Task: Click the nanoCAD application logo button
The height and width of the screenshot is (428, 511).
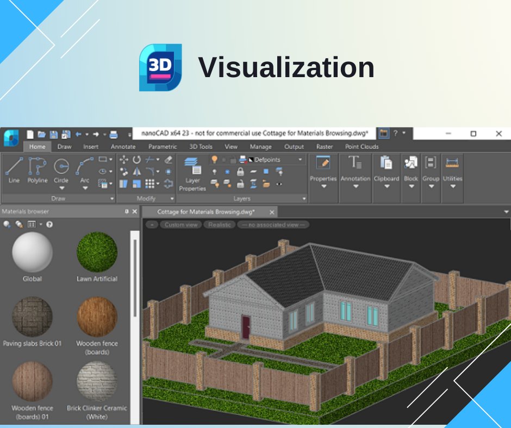Action: (11, 138)
